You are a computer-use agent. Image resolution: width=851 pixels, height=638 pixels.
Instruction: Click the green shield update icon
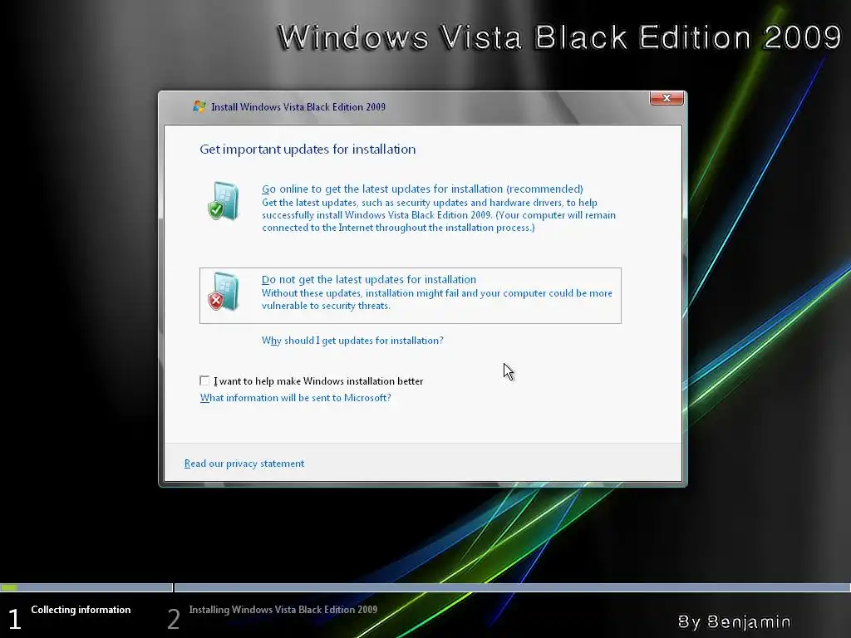pyautogui.click(x=223, y=201)
